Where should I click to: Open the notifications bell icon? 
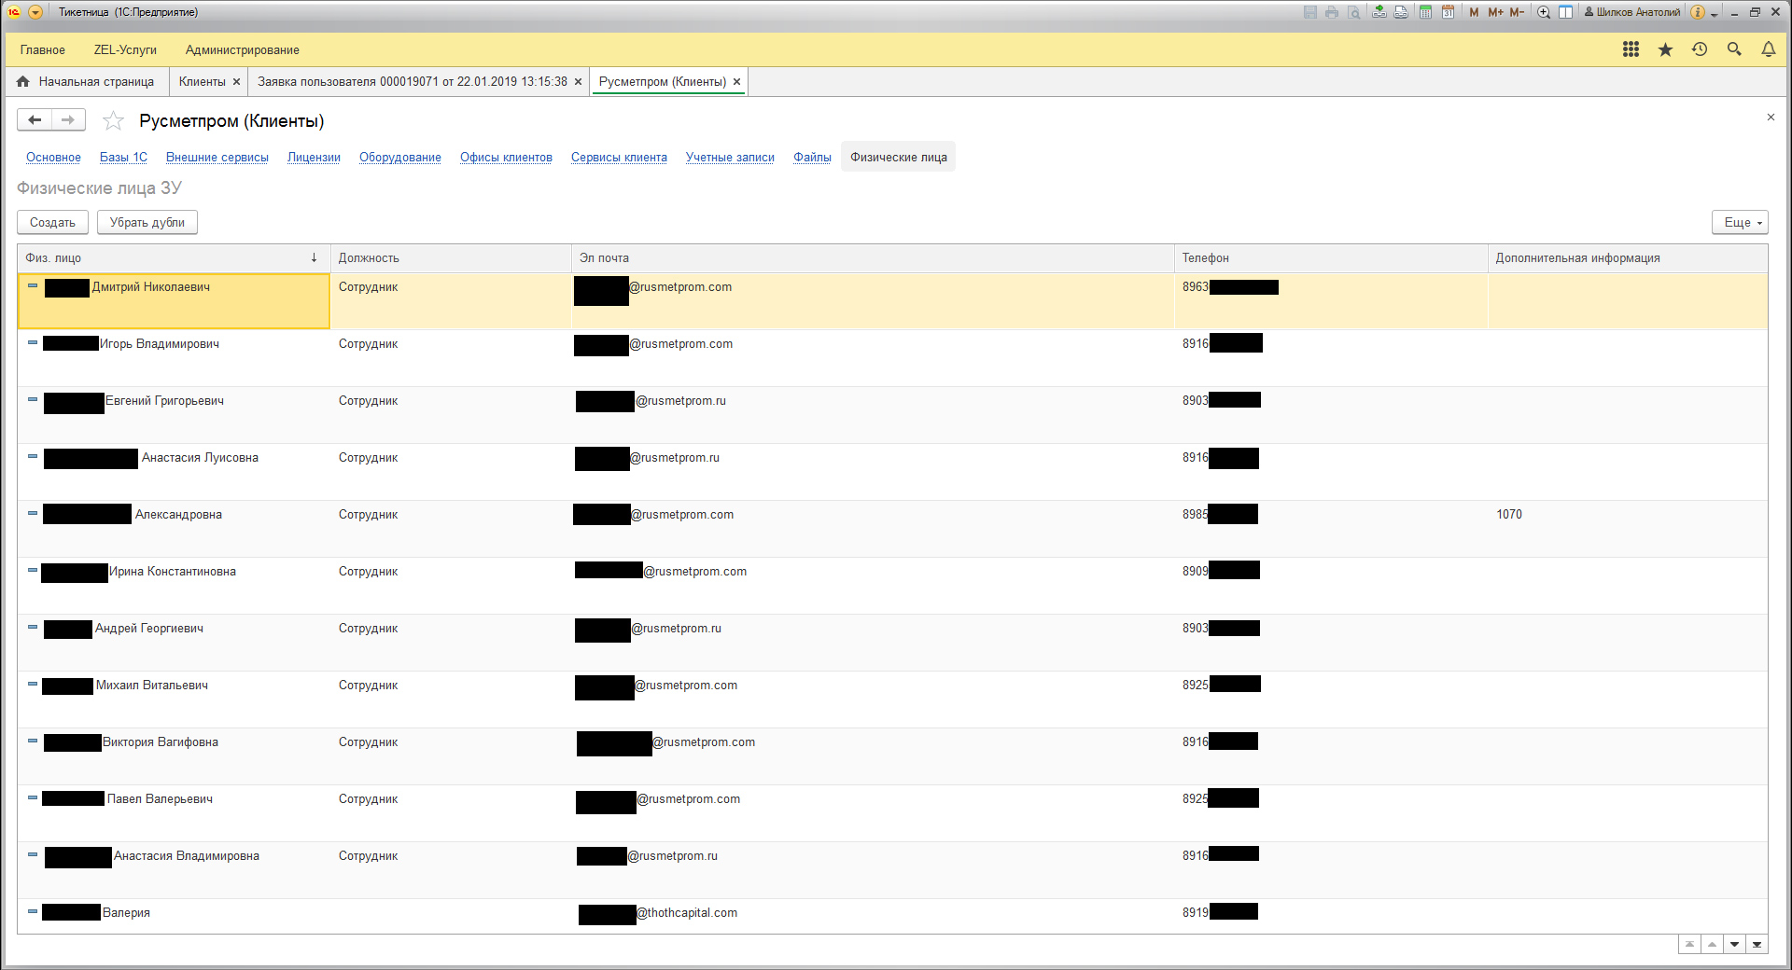pyautogui.click(x=1769, y=49)
